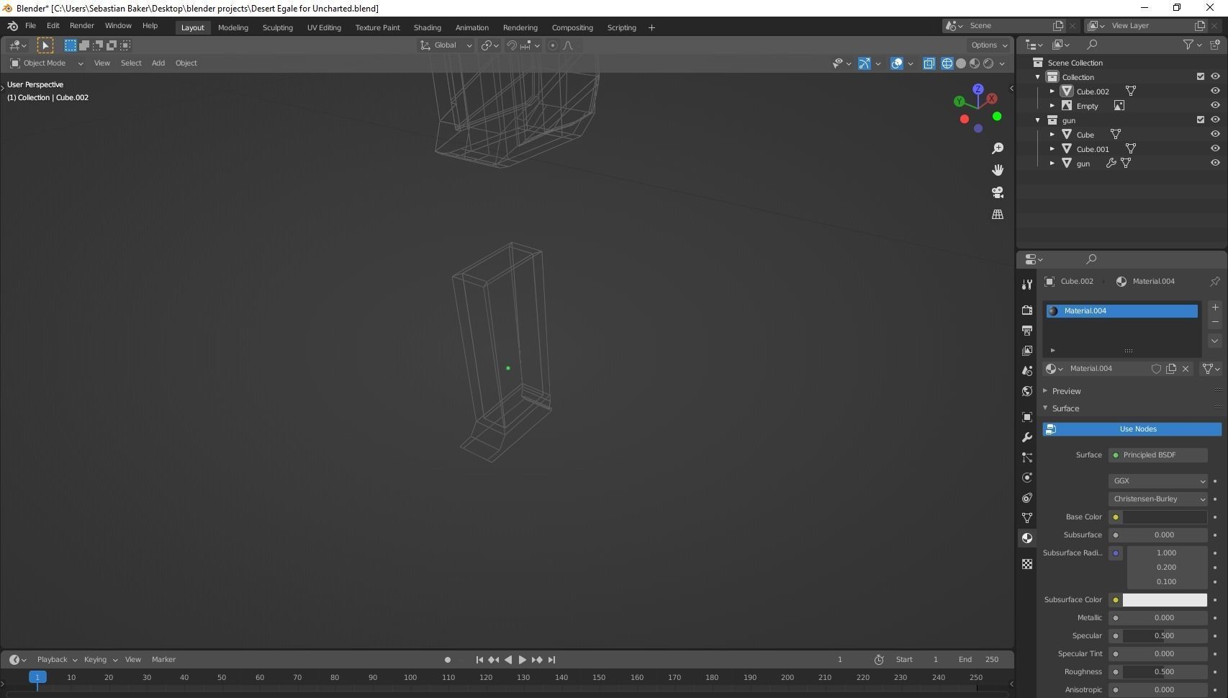Open the Keying popover in timeline
1228x698 pixels.
coord(100,660)
